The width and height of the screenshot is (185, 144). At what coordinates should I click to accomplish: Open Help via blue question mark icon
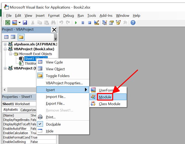133,23
